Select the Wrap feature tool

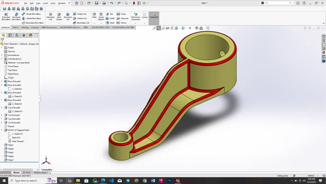tap(121, 14)
